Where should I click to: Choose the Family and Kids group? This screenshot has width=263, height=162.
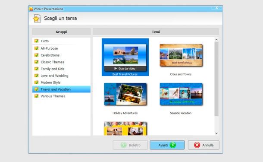[61, 69]
